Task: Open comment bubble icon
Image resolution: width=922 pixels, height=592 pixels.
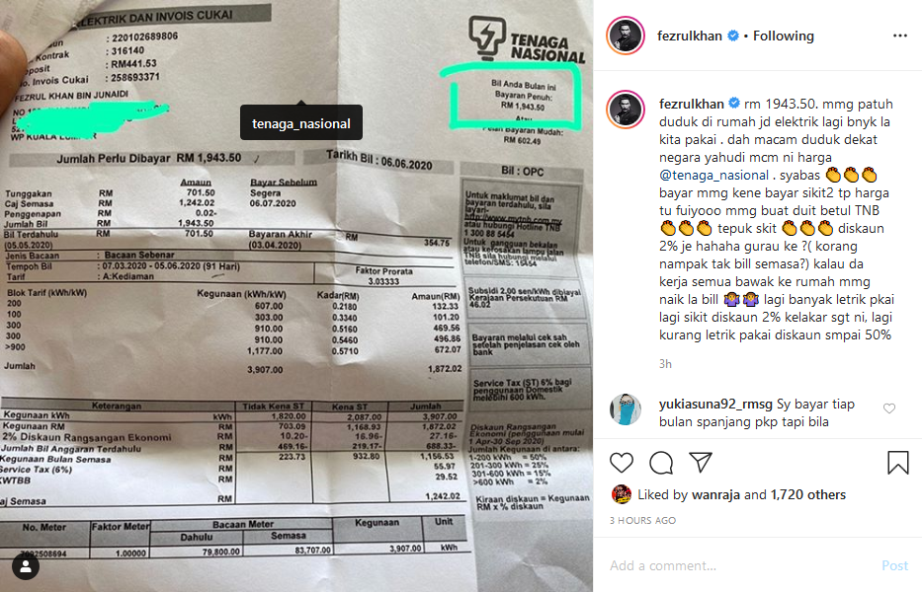Action: (x=661, y=463)
